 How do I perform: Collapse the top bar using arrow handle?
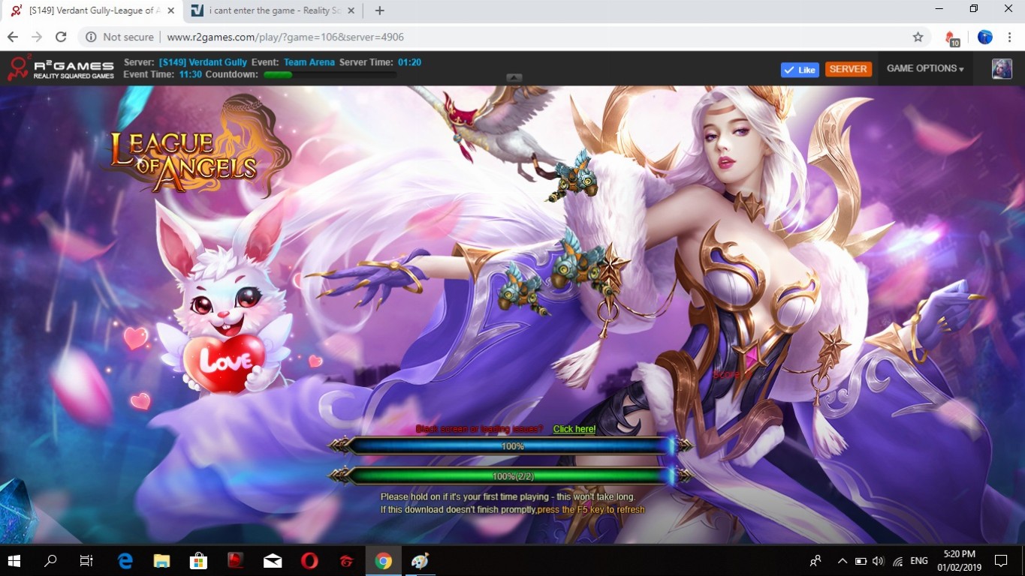tap(514, 78)
